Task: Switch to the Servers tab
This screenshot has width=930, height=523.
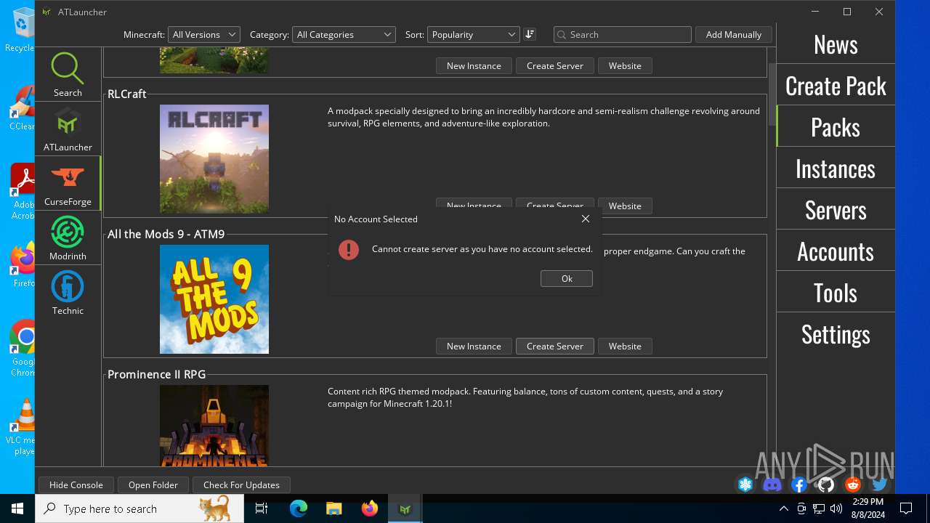Action: [836, 210]
